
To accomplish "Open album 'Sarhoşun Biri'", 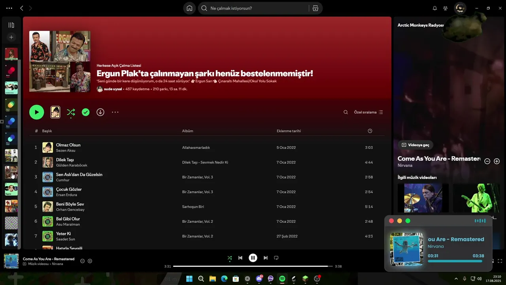I will coord(193,207).
